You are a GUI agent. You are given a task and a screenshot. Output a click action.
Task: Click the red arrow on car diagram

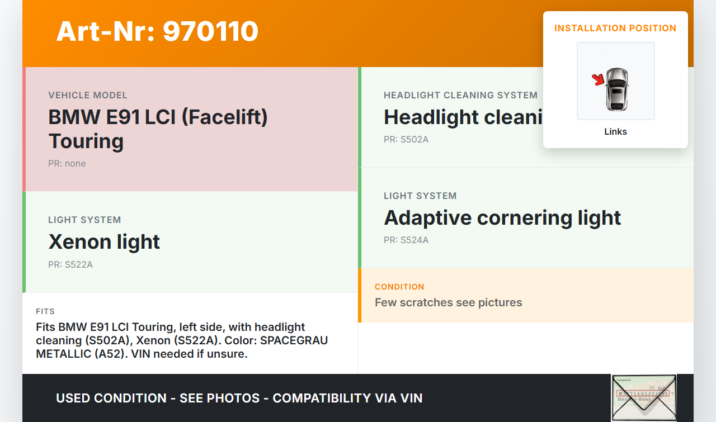[x=598, y=80]
